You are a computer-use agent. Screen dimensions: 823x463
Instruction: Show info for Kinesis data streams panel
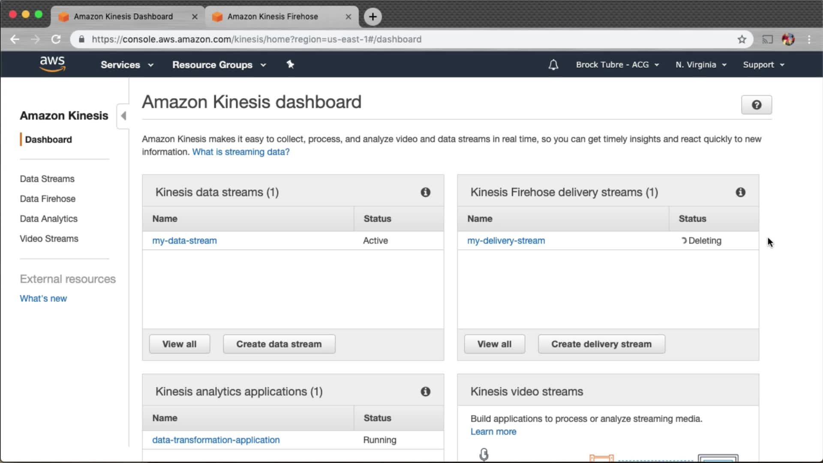(425, 192)
